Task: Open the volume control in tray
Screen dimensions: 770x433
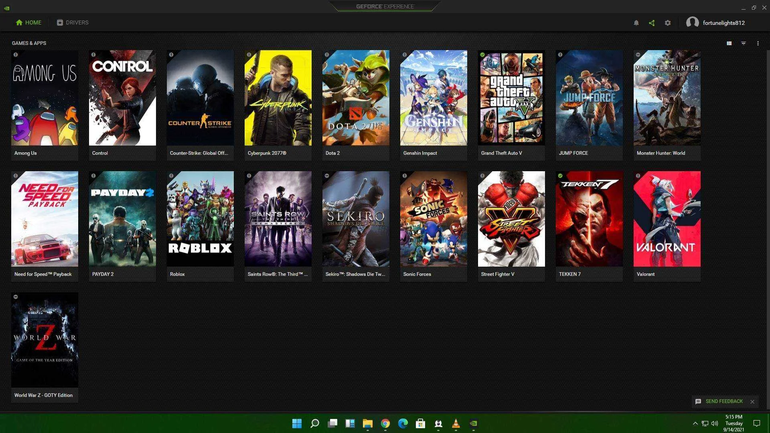Action: 715,423
